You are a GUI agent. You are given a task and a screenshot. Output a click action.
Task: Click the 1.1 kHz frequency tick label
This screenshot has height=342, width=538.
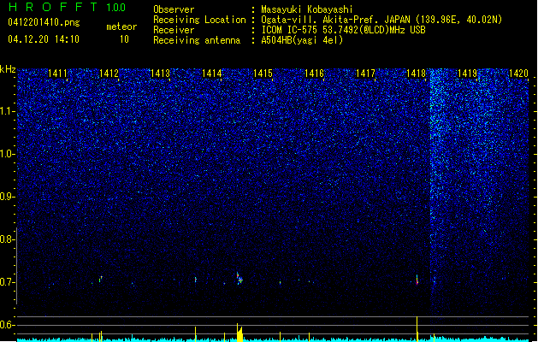[x=7, y=111]
